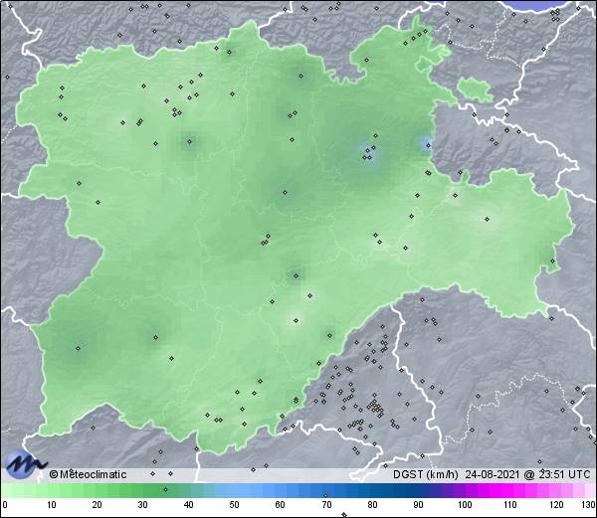Click the 110 value on the scale

click(510, 505)
